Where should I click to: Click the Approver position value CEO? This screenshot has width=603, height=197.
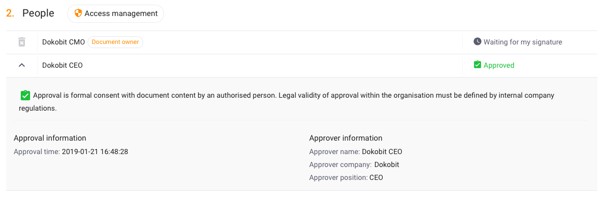376,177
